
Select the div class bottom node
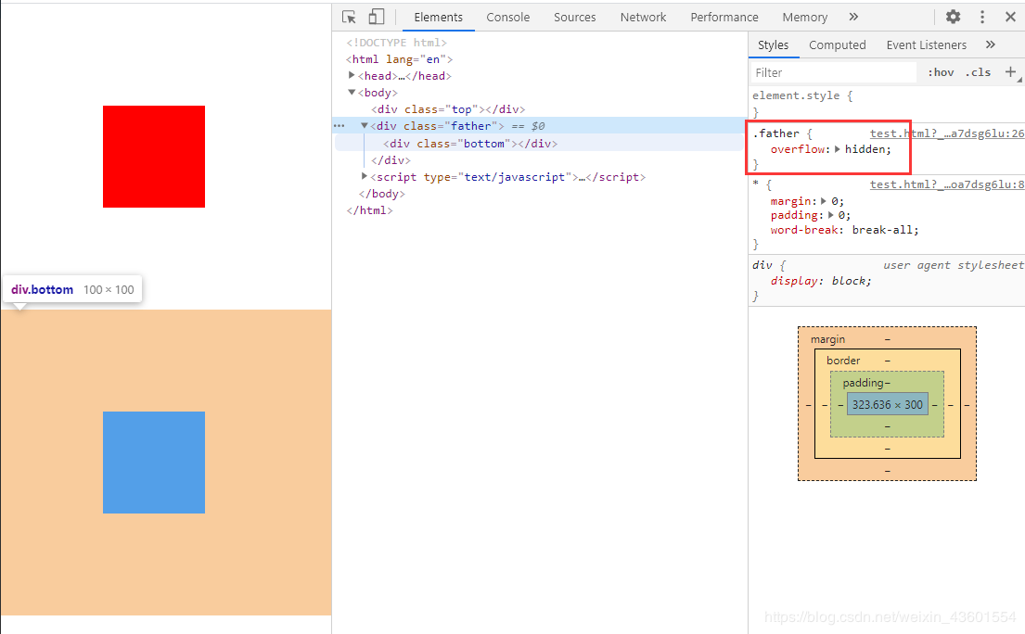coord(470,144)
